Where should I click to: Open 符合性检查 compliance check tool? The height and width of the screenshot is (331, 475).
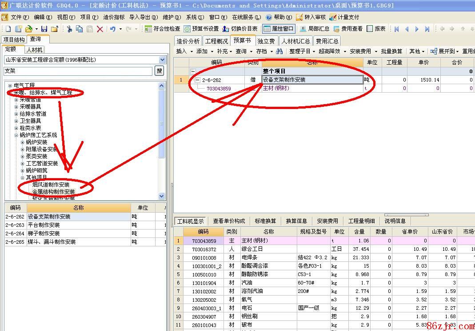[162, 29]
